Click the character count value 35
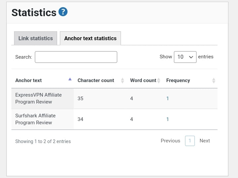Screen dimensions: 238x178 pos(80,99)
